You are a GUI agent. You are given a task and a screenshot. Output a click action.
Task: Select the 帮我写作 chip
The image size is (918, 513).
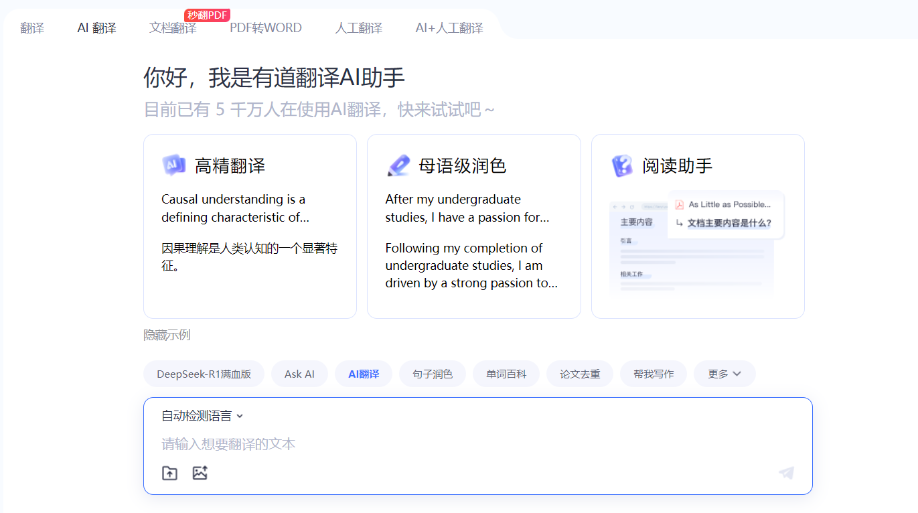(654, 374)
